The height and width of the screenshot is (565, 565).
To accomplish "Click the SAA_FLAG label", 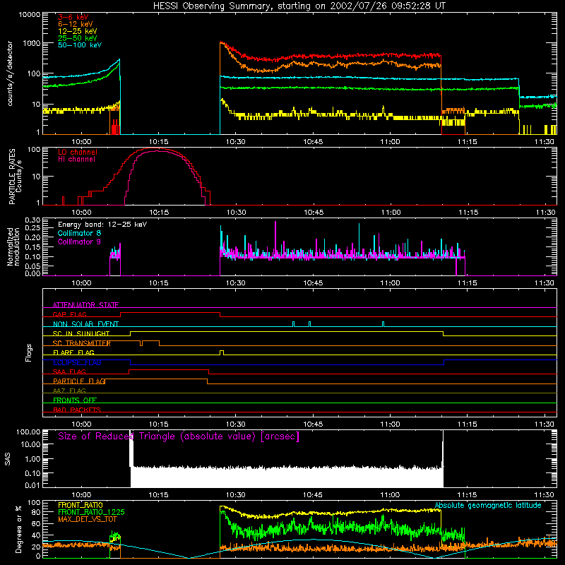I will pyautogui.click(x=69, y=371).
